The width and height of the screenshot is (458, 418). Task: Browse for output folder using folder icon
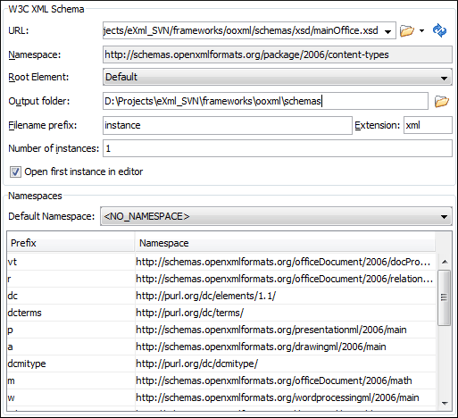442,101
